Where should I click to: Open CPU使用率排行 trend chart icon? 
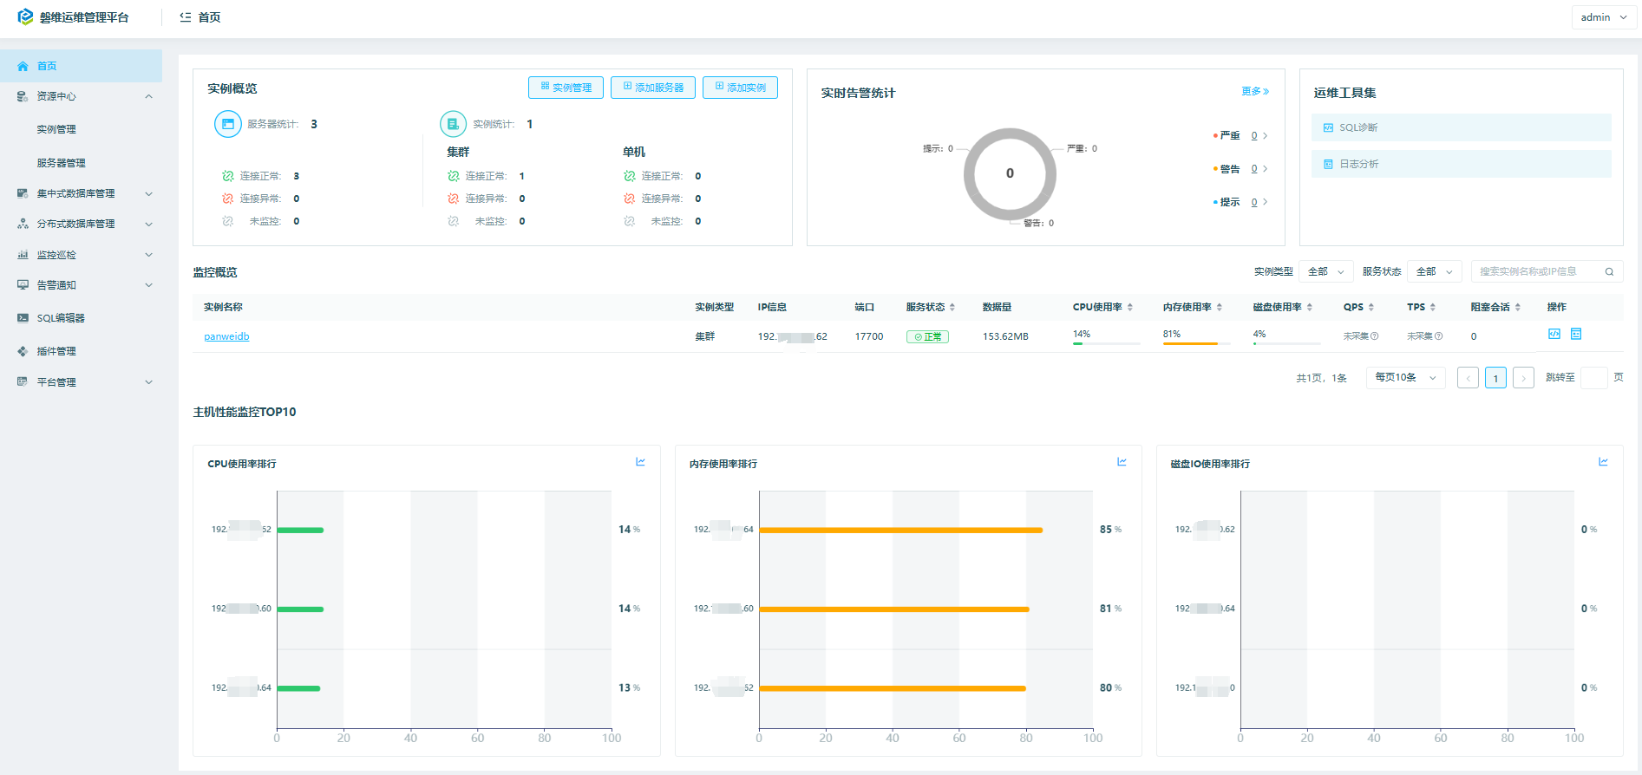[x=640, y=462]
